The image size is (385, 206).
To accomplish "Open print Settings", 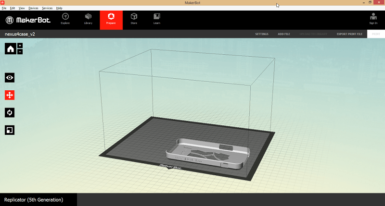I will click(x=262, y=34).
